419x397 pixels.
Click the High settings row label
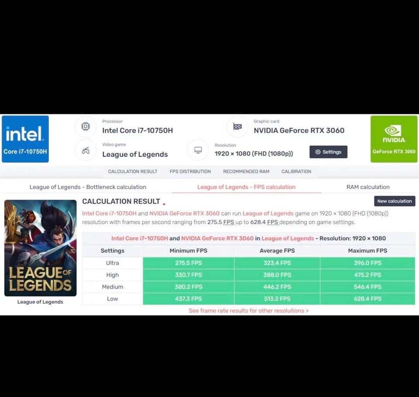tap(113, 275)
